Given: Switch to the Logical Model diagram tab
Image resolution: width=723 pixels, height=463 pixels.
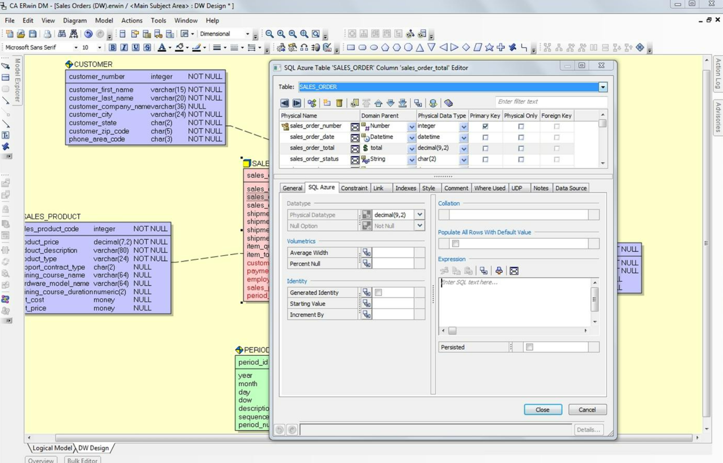Looking at the screenshot, I should tap(52, 448).
